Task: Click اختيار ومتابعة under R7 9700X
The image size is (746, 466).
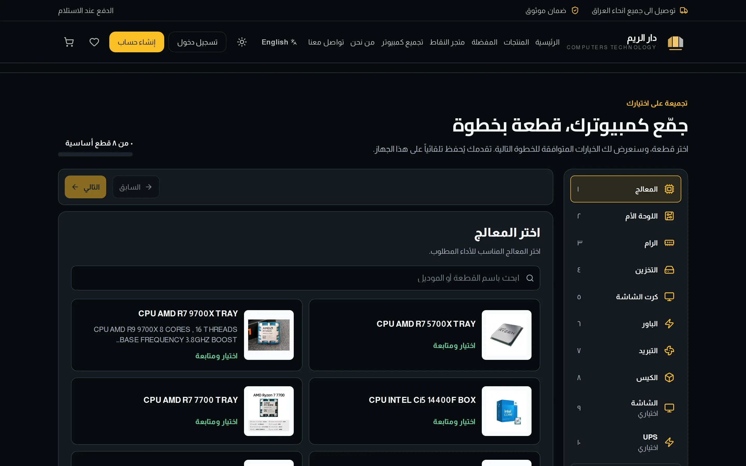Action: pos(216,356)
